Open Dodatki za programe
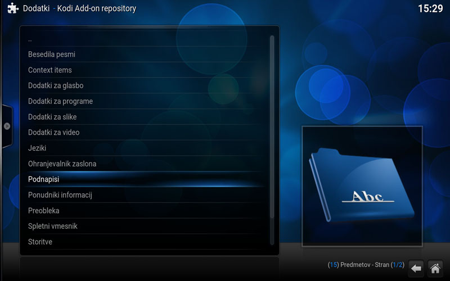Image resolution: width=450 pixels, height=281 pixels. 60,101
